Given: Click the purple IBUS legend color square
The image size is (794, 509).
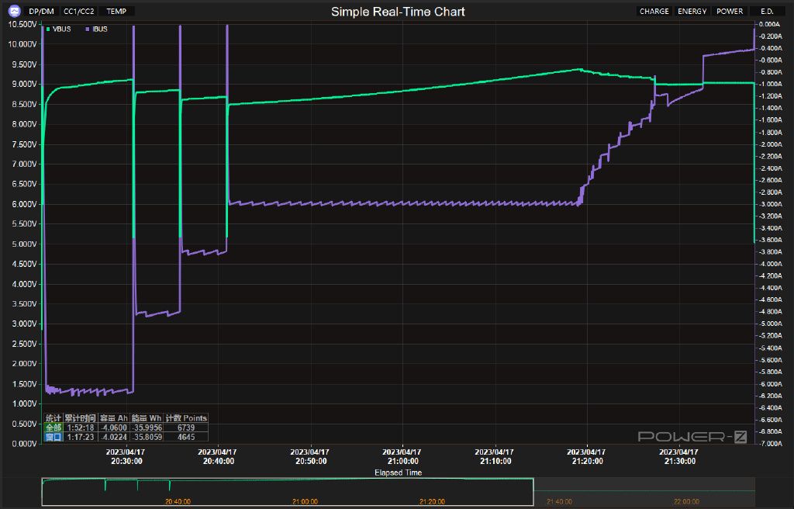Looking at the screenshot, I should [87, 29].
